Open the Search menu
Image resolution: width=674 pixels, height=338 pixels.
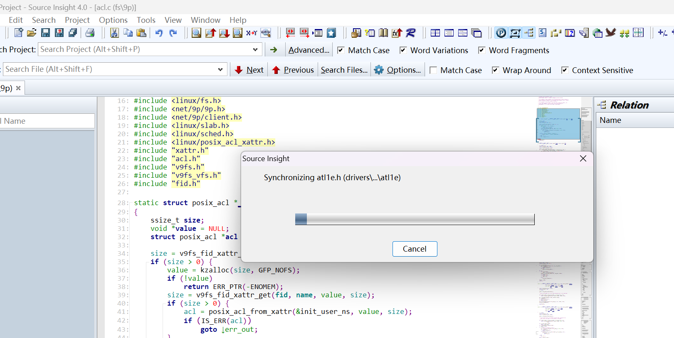44,20
